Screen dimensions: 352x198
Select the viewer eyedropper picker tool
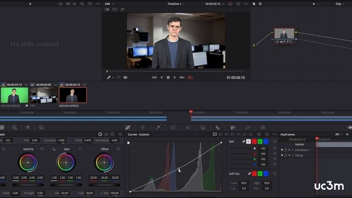109,78
